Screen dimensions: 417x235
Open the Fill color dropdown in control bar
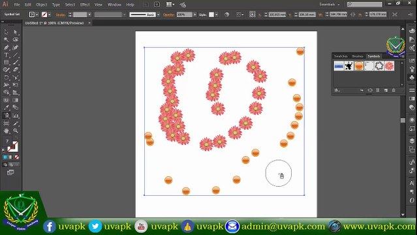[x=37, y=14]
